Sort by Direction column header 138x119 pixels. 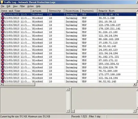click(73, 11)
